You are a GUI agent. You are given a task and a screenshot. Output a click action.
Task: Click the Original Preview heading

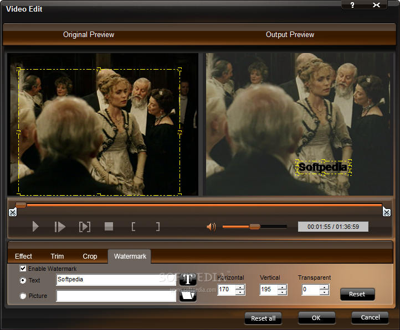pyautogui.click(x=89, y=35)
